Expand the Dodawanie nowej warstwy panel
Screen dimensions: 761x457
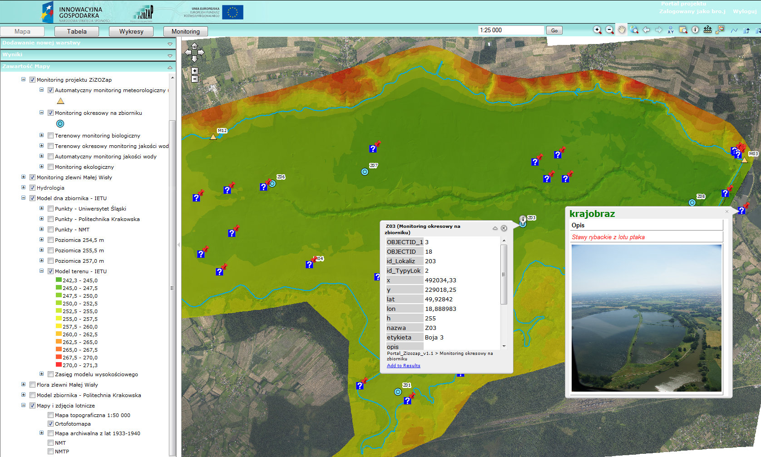coord(170,44)
